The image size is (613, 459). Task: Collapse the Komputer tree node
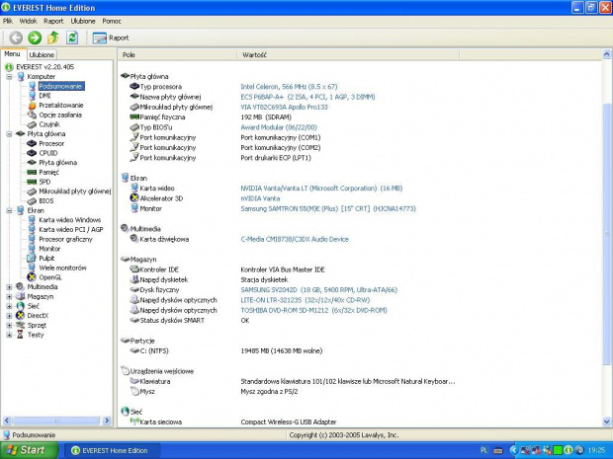(10, 76)
